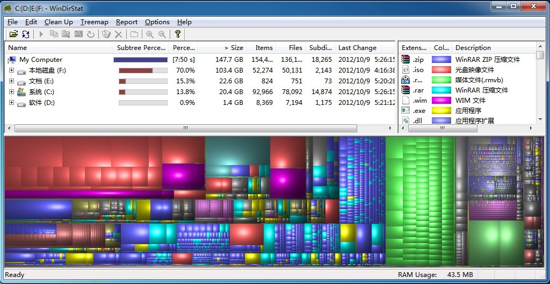Click the extension list scroll down arrow
The image size is (550, 284).
[540, 120]
